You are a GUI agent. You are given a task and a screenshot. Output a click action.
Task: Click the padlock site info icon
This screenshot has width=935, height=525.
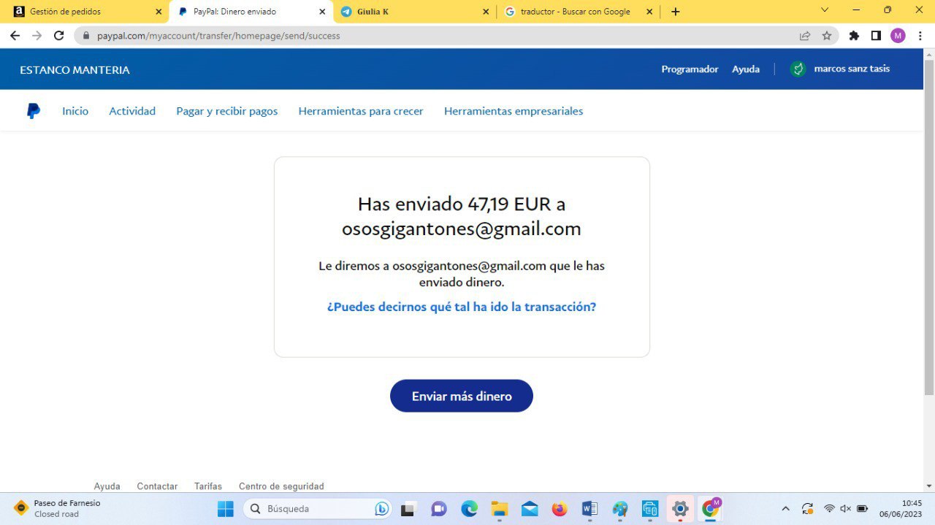tap(86, 35)
